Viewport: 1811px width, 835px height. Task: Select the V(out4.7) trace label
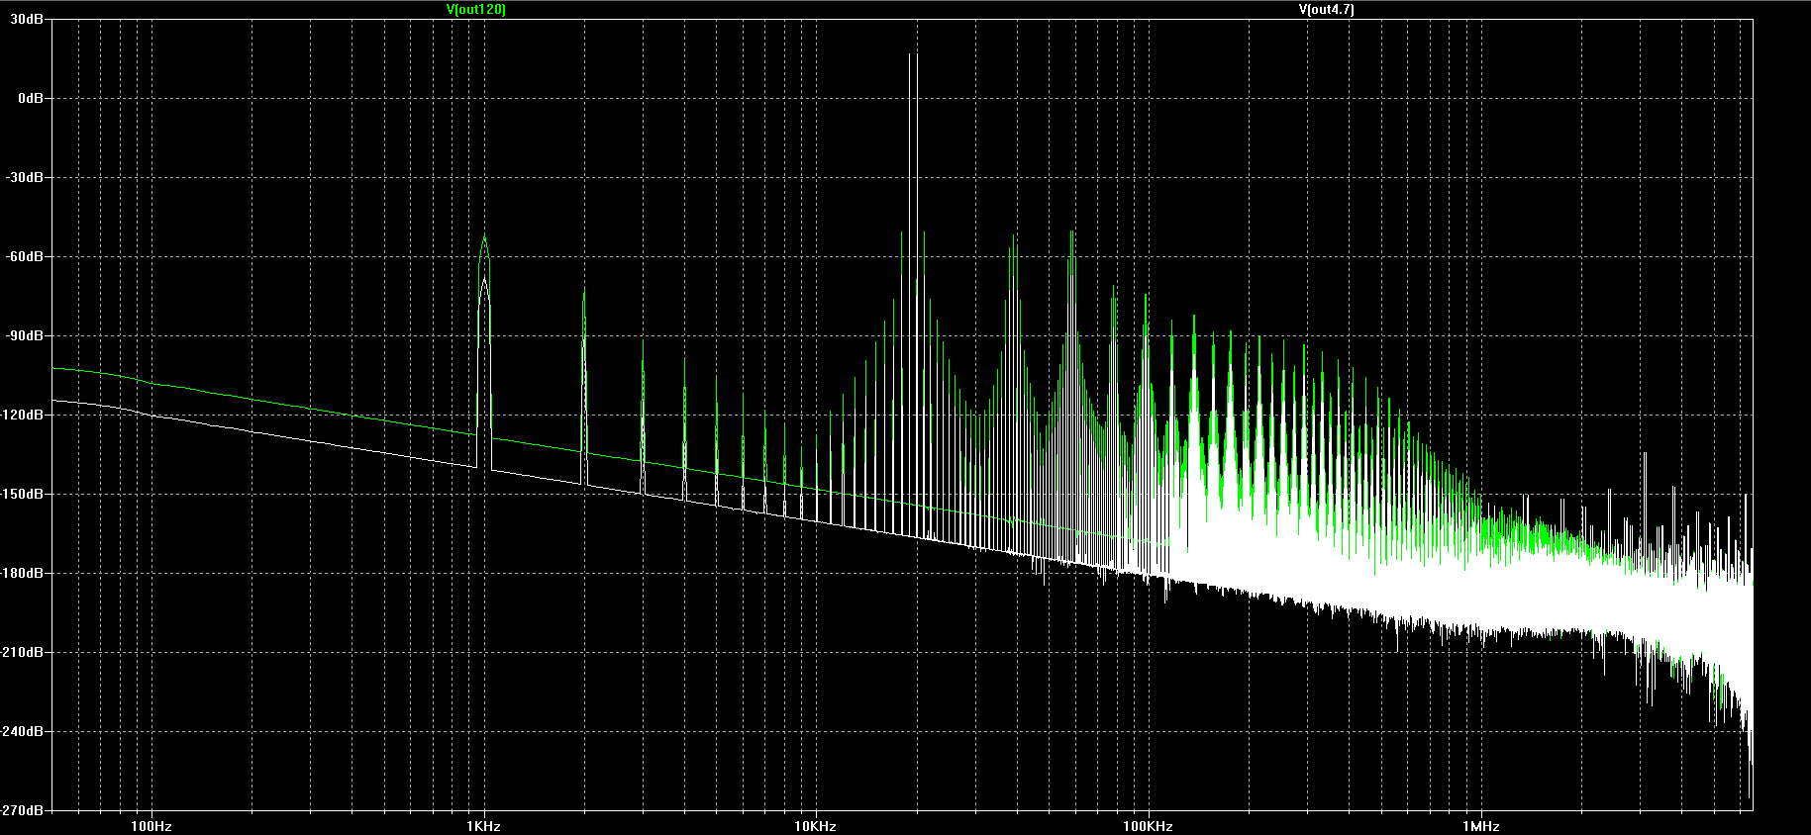tap(1326, 9)
